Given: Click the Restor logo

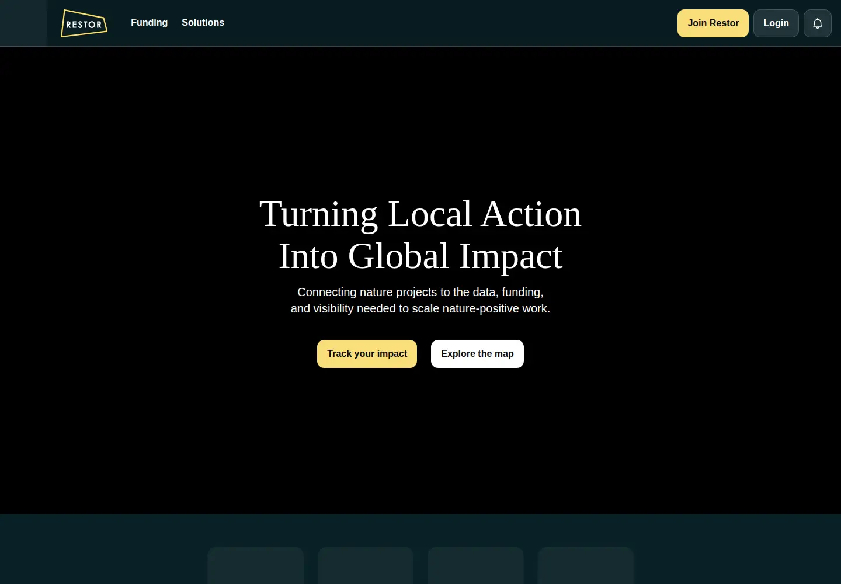Looking at the screenshot, I should click(x=84, y=23).
